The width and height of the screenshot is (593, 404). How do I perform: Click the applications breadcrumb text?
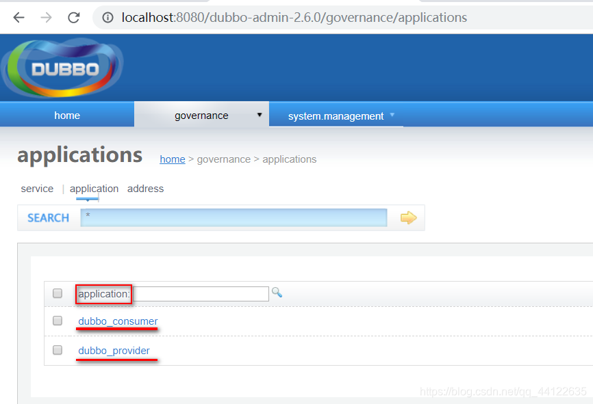click(290, 159)
